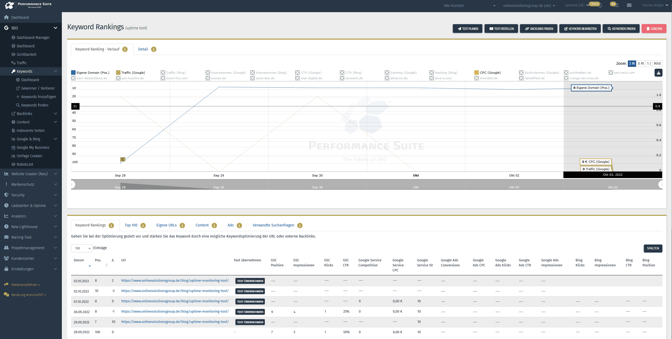Screen dimensions: 672x339
Task: Set chart zoom to MAX
Action: click(657, 64)
